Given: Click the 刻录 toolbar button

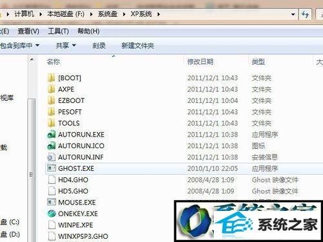Looking at the screenshot, I should coord(99,45).
